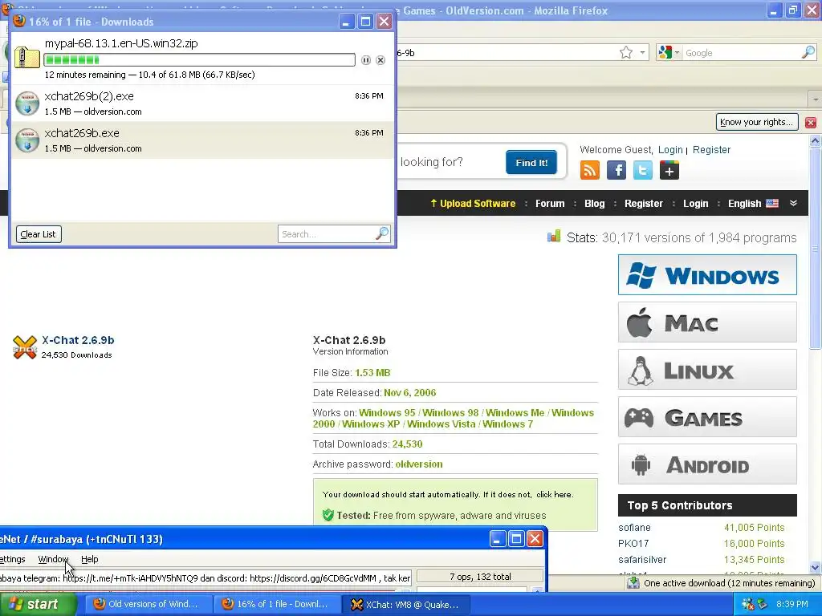Click Upload Software in navigation bar
Image resolution: width=822 pixels, height=616 pixels.
pos(473,203)
